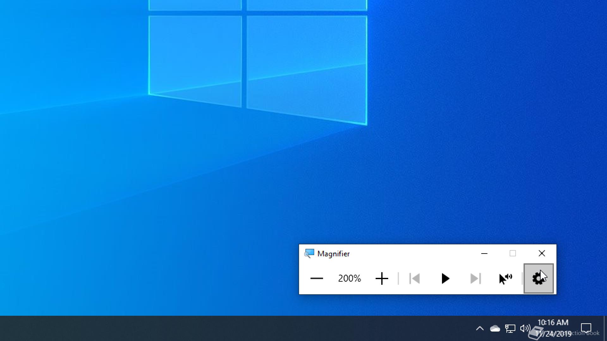This screenshot has height=341, width=607.
Task: Click the Magnifier title bar app icon
Action: (x=309, y=254)
